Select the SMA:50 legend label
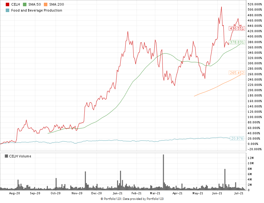The width and height of the screenshot is (264, 203). click(34, 4)
